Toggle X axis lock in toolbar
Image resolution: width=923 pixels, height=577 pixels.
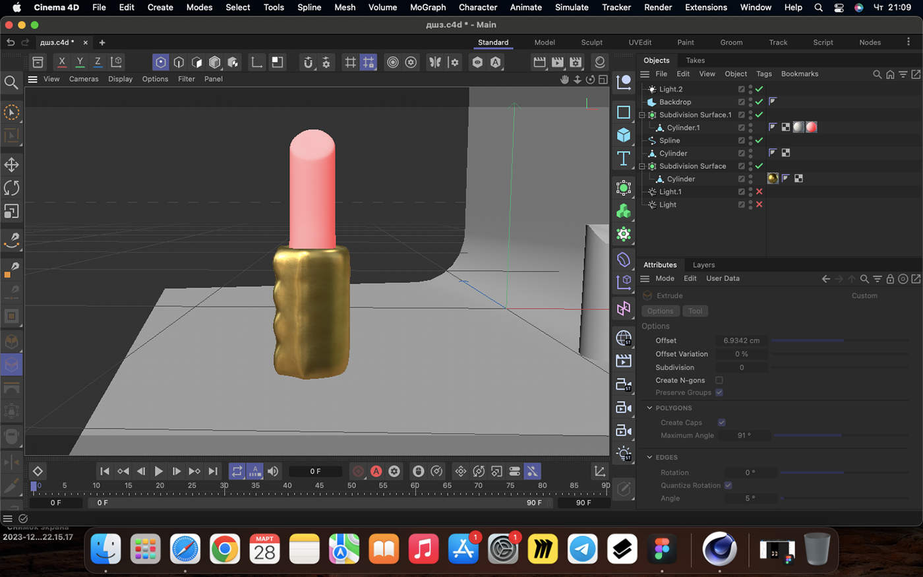click(x=62, y=62)
